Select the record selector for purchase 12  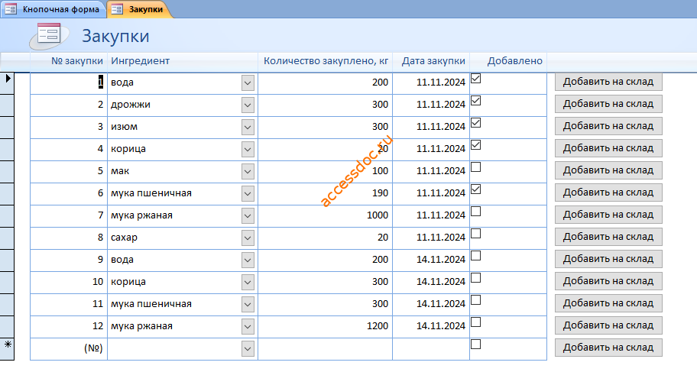tap(7, 327)
